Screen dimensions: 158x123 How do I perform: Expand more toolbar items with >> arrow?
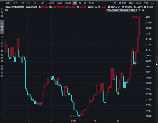point(153,3)
